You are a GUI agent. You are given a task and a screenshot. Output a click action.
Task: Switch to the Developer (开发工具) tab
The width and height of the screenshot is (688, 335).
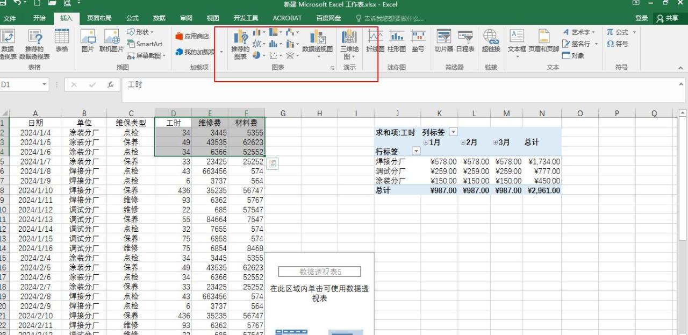pyautogui.click(x=246, y=18)
